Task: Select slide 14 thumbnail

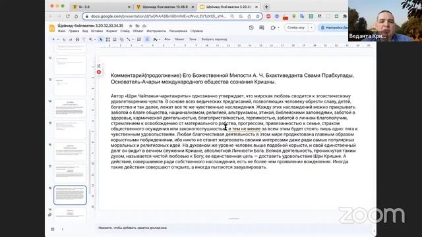Action: [x=70, y=108]
